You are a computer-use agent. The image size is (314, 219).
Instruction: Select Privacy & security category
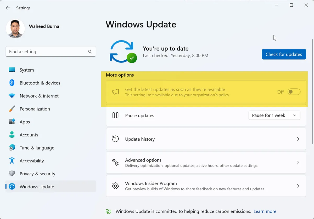click(x=51, y=174)
